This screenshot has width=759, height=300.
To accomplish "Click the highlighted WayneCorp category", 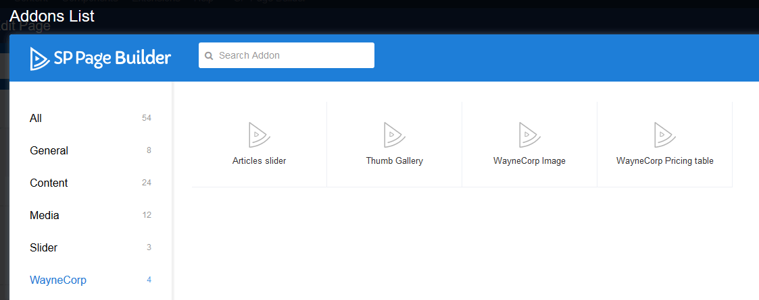I will coord(58,280).
